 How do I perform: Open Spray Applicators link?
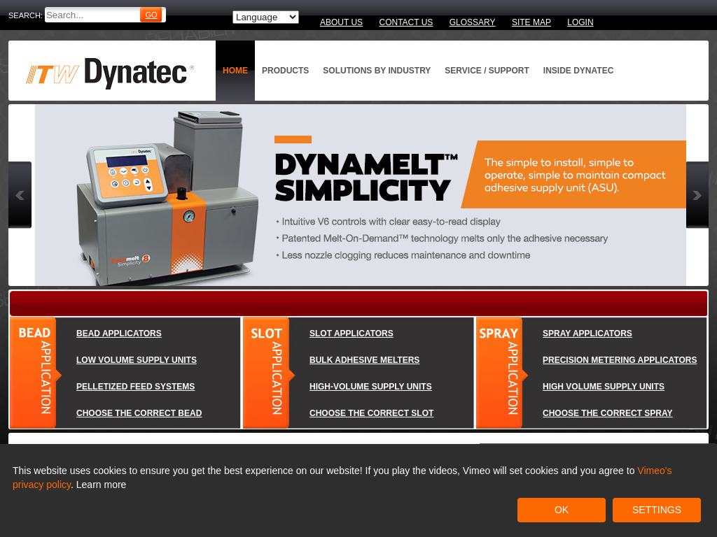click(x=587, y=334)
